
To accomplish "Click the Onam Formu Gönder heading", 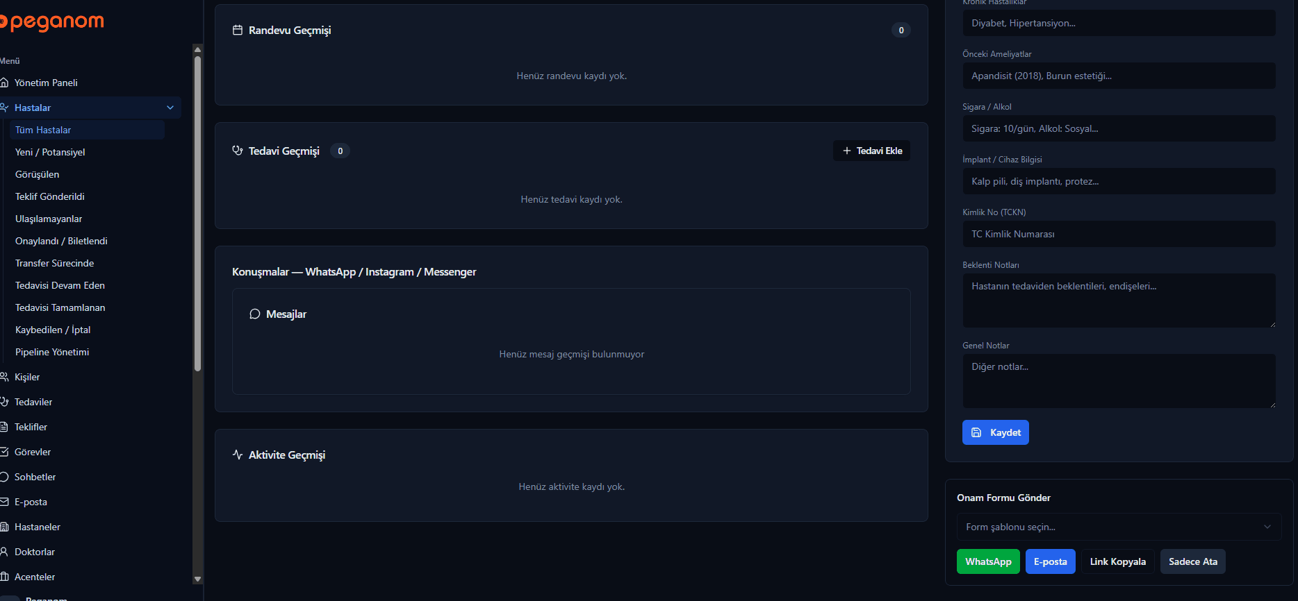I will pyautogui.click(x=1003, y=498).
